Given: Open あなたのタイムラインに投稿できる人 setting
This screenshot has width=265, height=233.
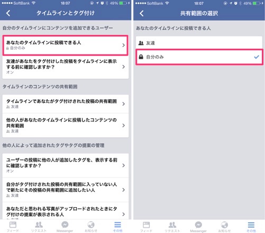Looking at the screenshot, I should [x=65, y=45].
